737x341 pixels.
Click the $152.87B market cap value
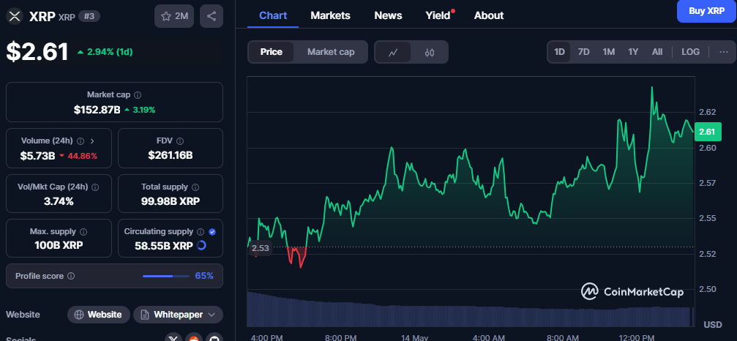pos(97,110)
